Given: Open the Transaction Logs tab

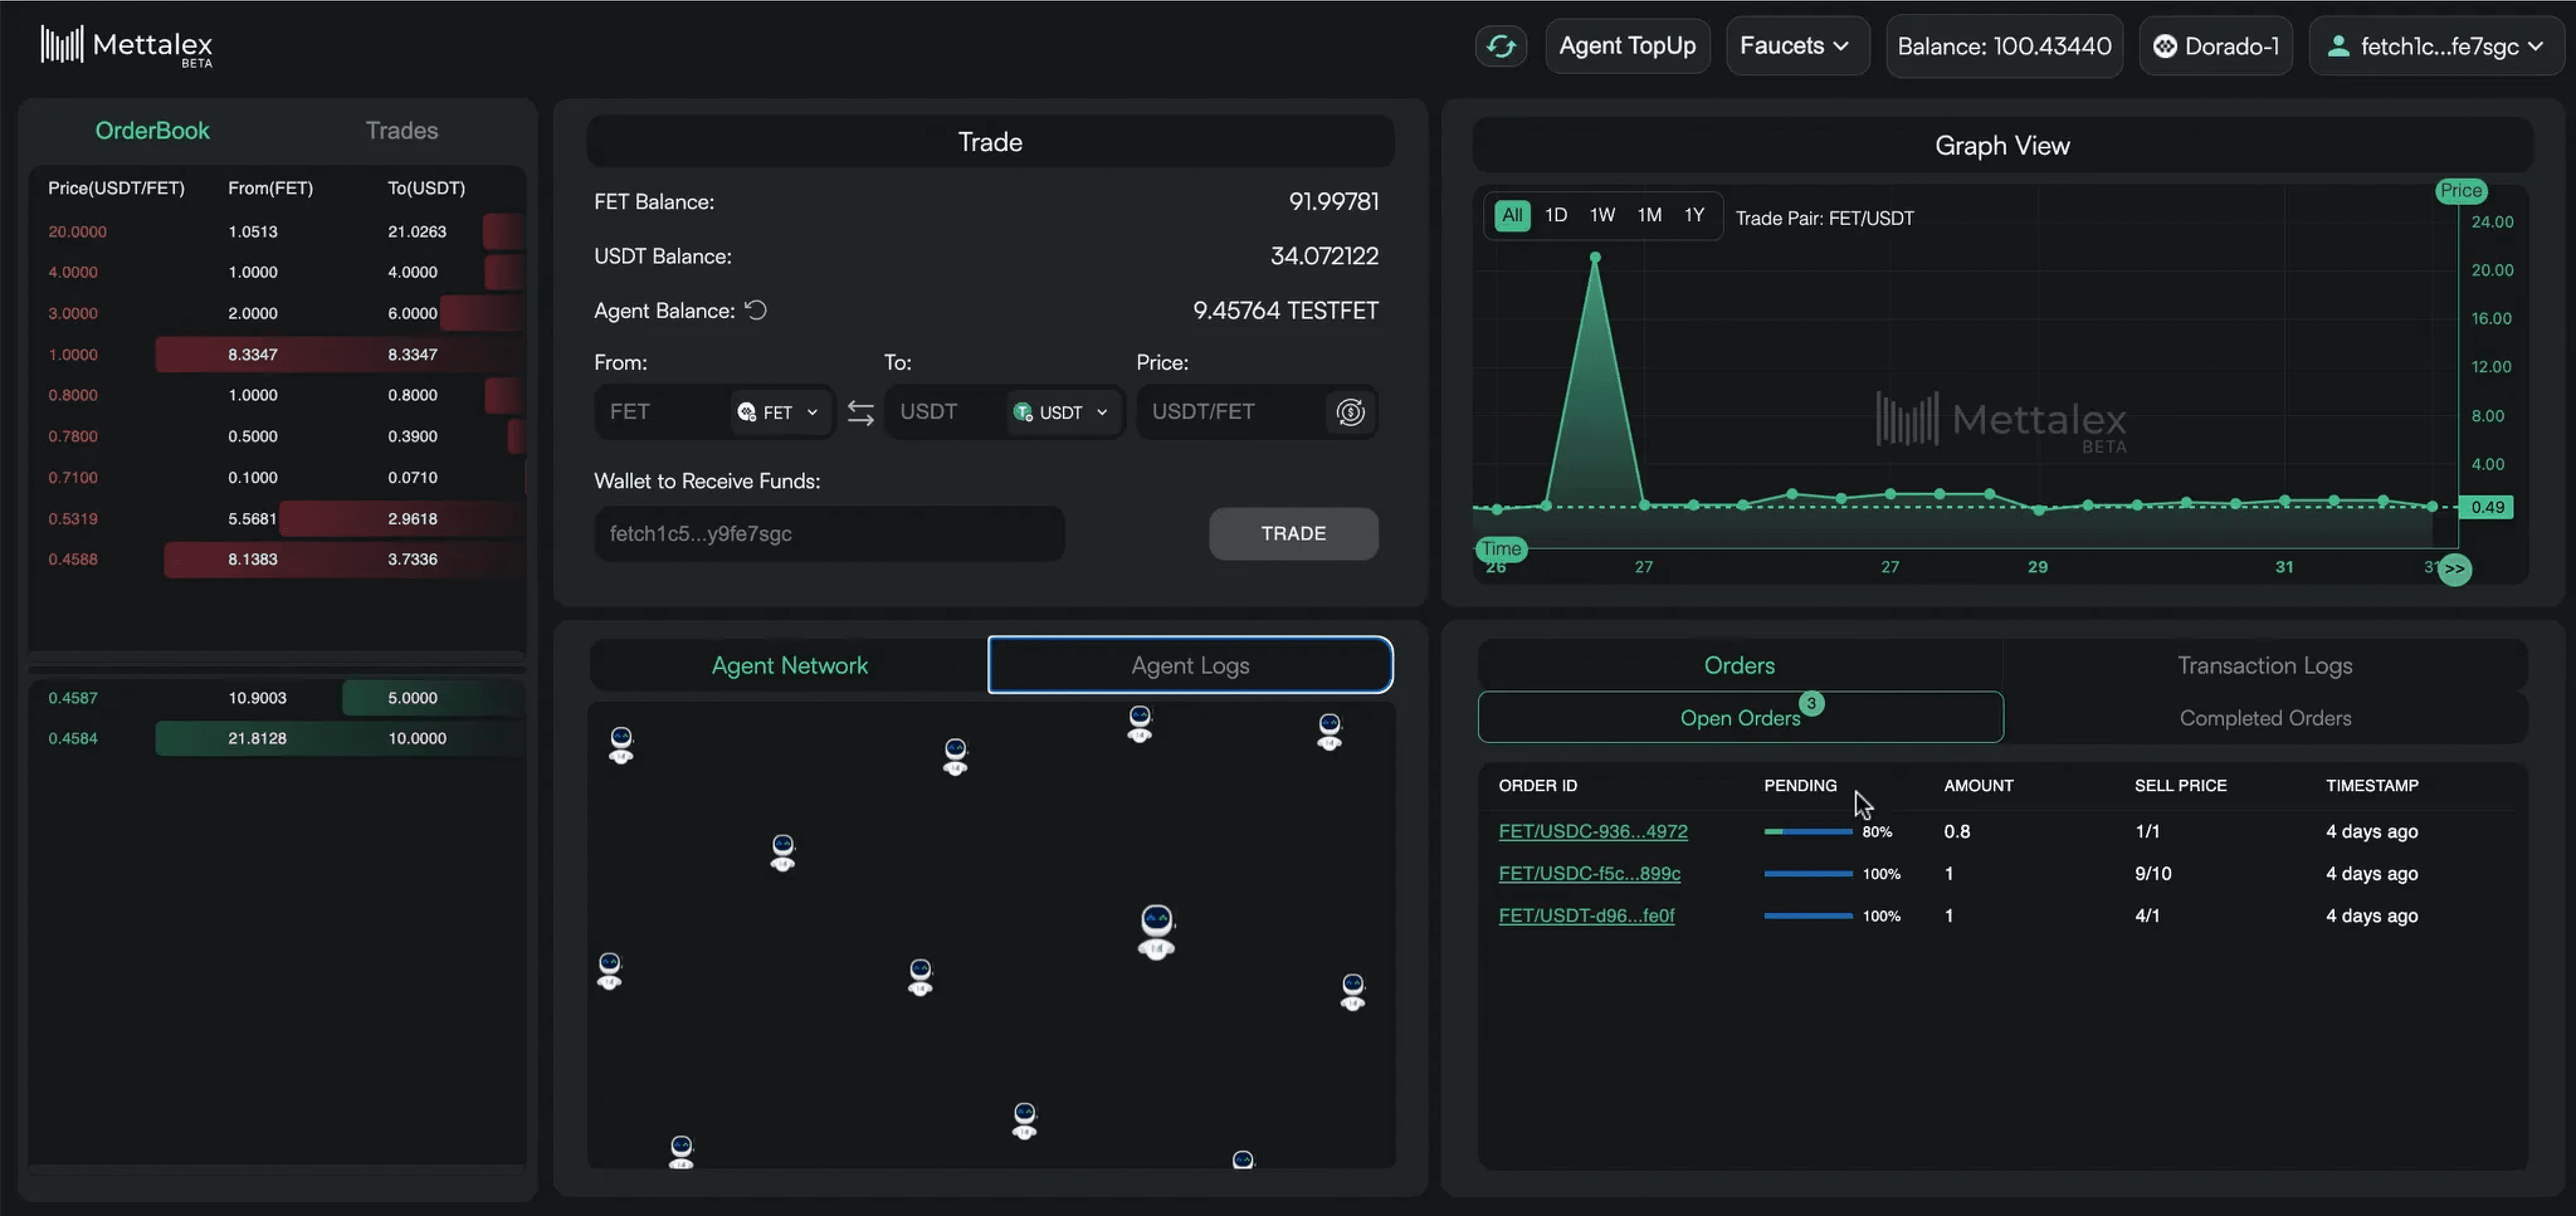Looking at the screenshot, I should click(x=2264, y=665).
